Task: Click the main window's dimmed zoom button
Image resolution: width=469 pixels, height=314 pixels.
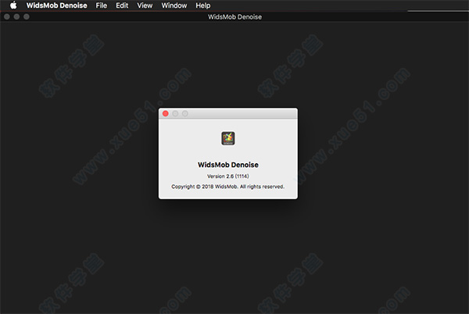Action: pos(27,16)
